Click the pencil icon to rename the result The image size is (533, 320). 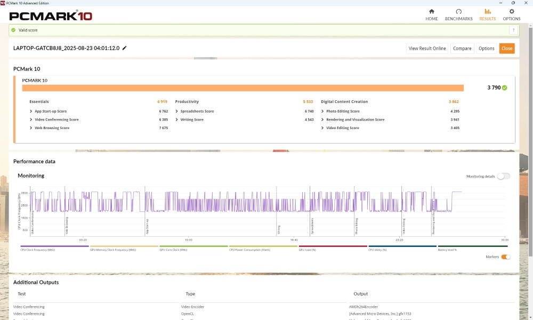pos(124,48)
